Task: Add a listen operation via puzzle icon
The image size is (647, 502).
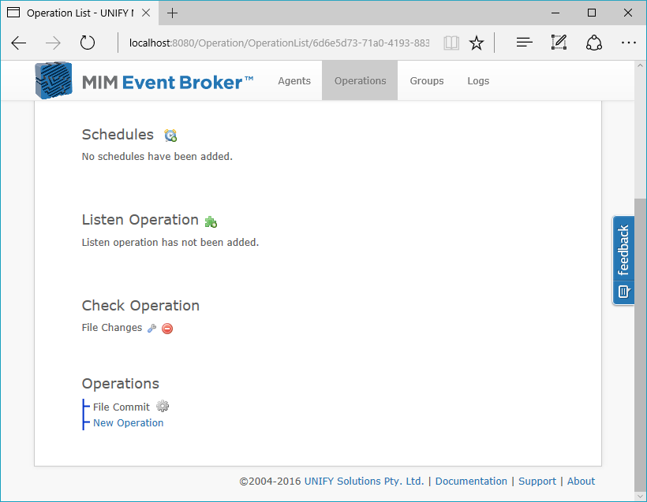Action: (211, 221)
